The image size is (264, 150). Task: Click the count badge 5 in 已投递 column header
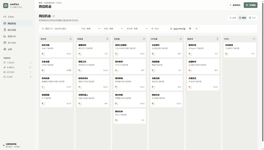tap(144, 39)
